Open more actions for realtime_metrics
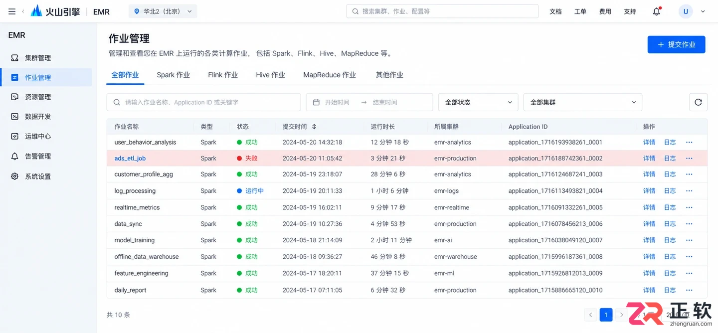This screenshot has height=333, width=718. click(689, 207)
